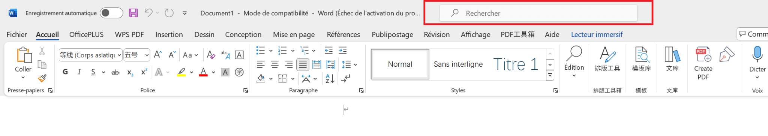The width and height of the screenshot is (768, 136).
Task: Apply character shading with the gray A icon
Action: tap(225, 72)
